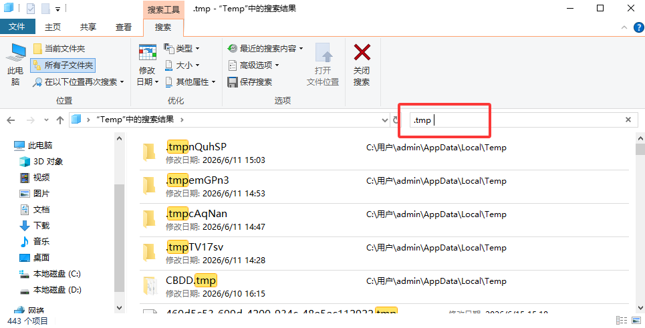Select 文档 in navigation pane

coord(35,210)
